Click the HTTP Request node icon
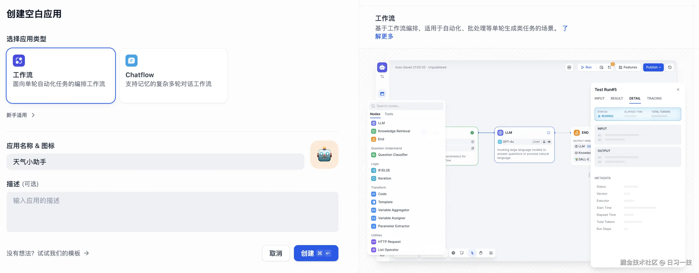699x273 pixels. [x=374, y=242]
